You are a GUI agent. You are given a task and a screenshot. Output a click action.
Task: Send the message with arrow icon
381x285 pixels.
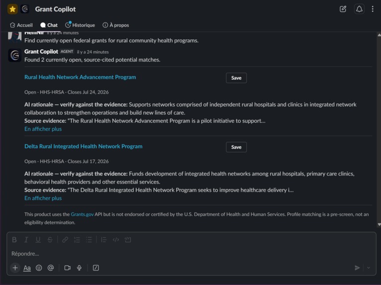coord(357,268)
